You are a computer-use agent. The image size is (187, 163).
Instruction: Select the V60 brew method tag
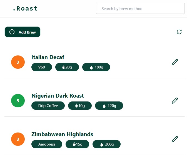tap(42, 67)
